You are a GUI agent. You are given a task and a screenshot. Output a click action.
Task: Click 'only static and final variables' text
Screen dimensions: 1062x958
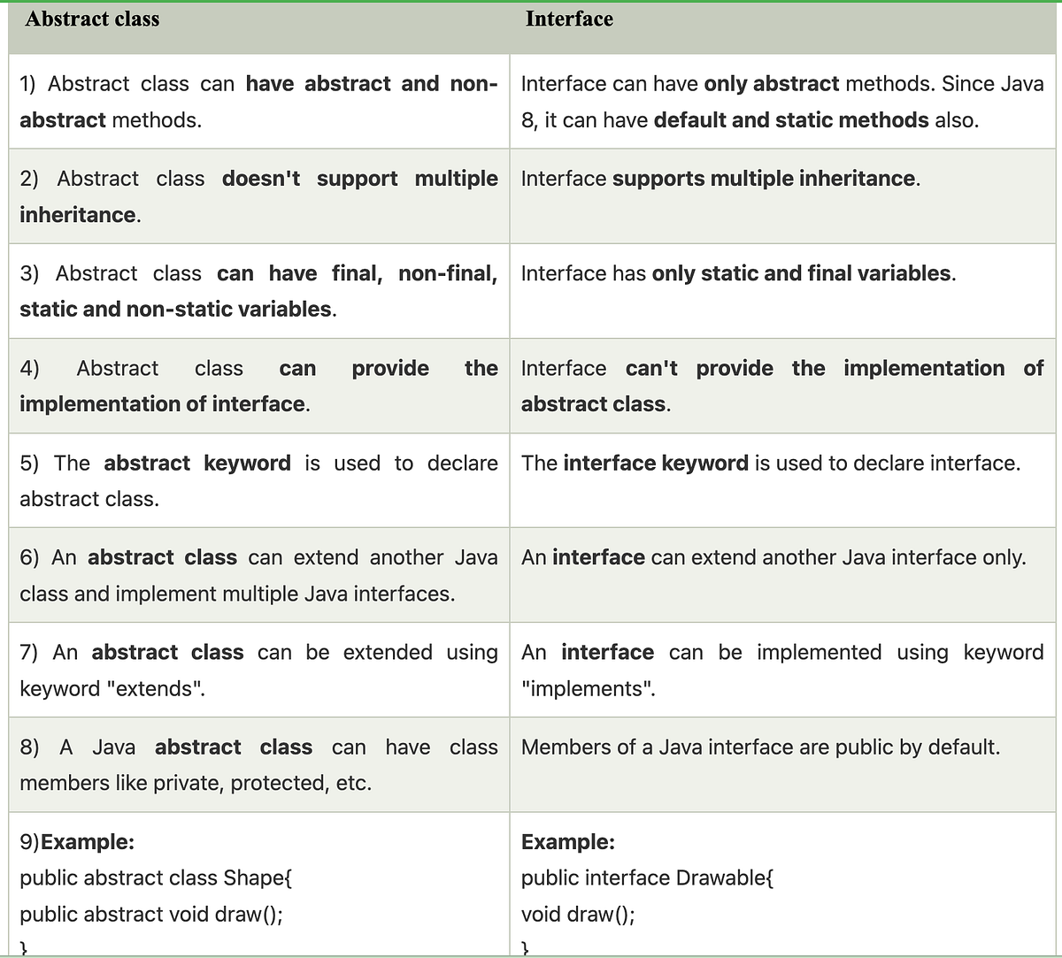point(801,273)
